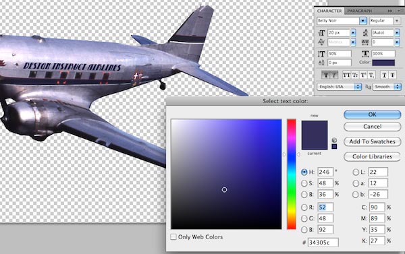This screenshot has width=405, height=254.
Task: Click the rainbow hue slider bar
Action: (292, 174)
